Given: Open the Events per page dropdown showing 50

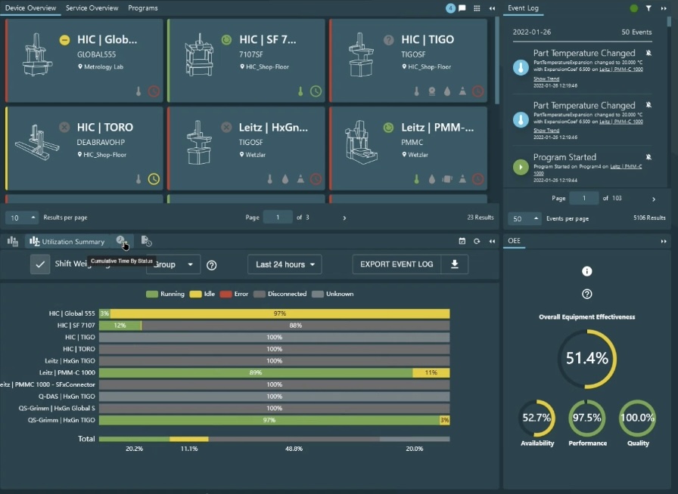Looking at the screenshot, I should pos(524,218).
